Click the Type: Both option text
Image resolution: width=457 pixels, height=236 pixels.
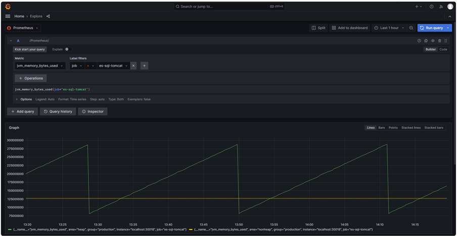pyautogui.click(x=116, y=99)
